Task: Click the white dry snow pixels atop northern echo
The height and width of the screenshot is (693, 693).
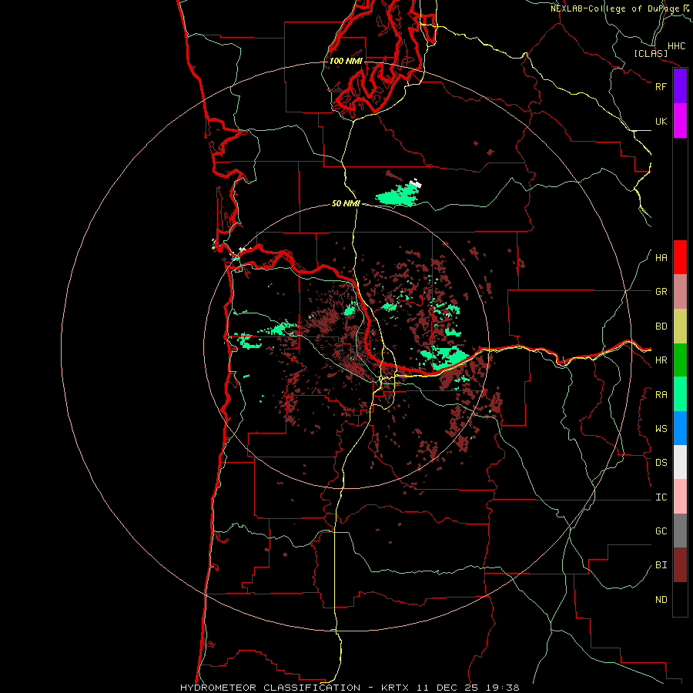Action: (x=416, y=182)
